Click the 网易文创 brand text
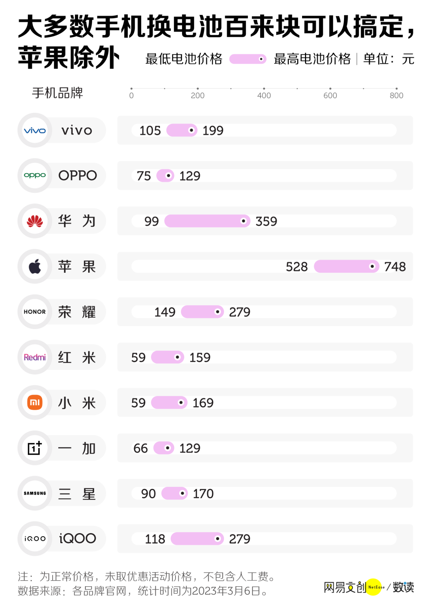 click(345, 587)
